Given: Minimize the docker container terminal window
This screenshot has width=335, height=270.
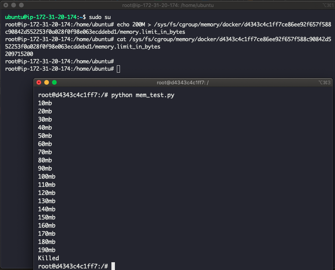Looking at the screenshot, I should tap(47, 82).
